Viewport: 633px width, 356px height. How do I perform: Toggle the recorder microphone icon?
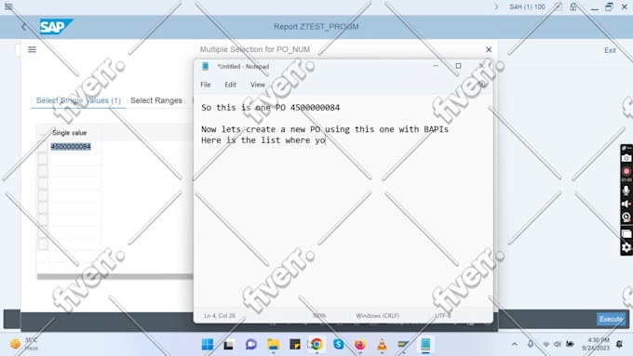click(x=626, y=191)
